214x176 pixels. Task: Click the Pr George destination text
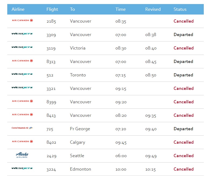80,129
